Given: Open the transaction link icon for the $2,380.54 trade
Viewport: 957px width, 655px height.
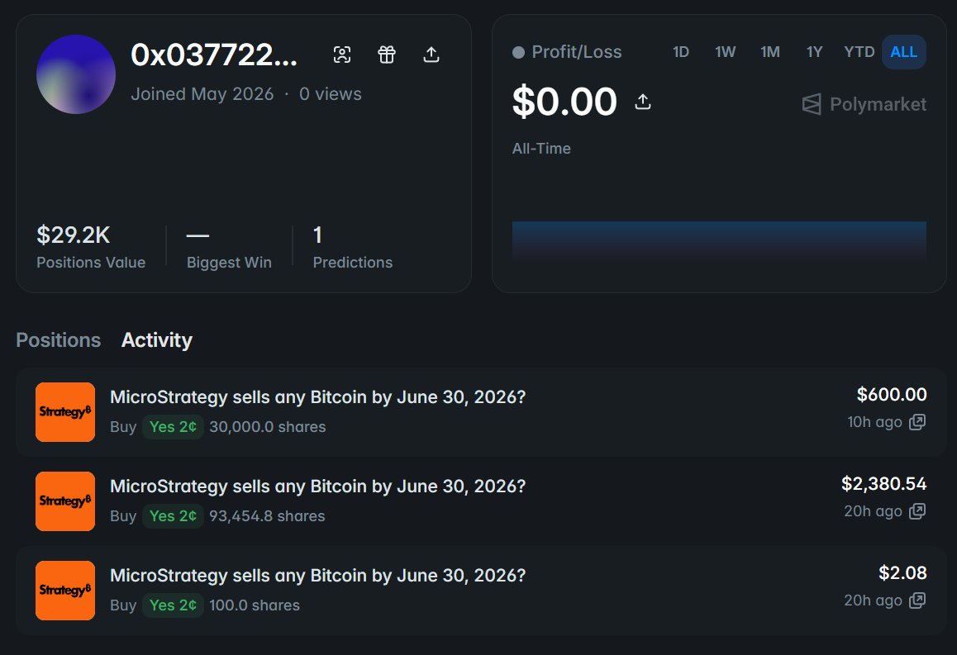Looking at the screenshot, I should [x=917, y=511].
